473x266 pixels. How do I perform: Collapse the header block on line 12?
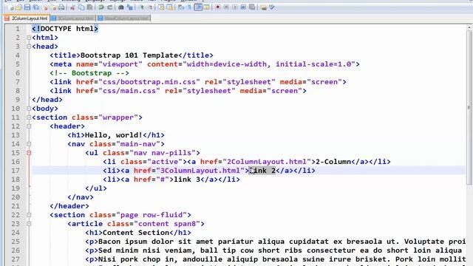pyautogui.click(x=29, y=126)
